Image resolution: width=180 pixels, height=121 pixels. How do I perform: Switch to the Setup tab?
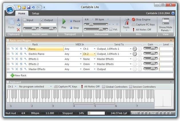click(35, 13)
